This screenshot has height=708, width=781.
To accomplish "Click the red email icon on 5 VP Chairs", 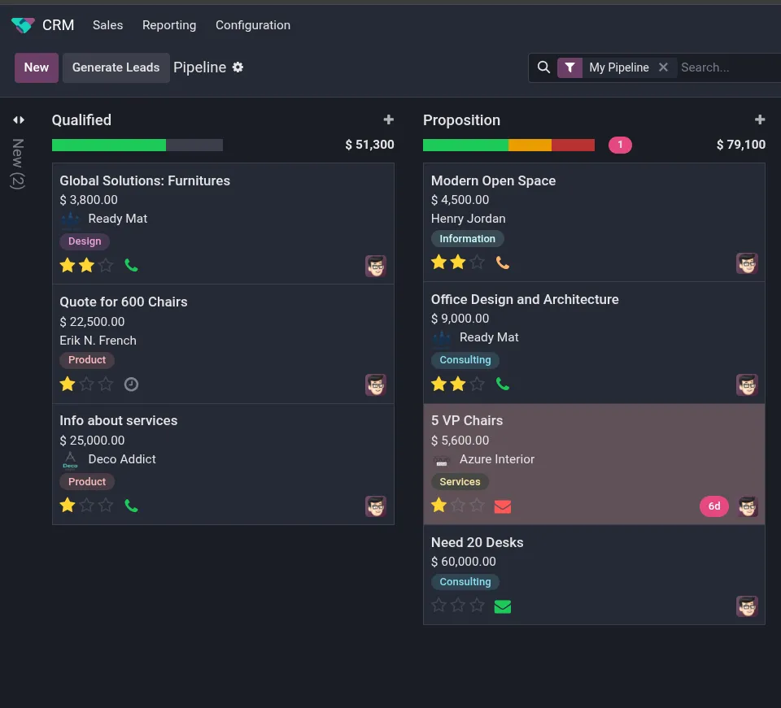I will [x=502, y=506].
